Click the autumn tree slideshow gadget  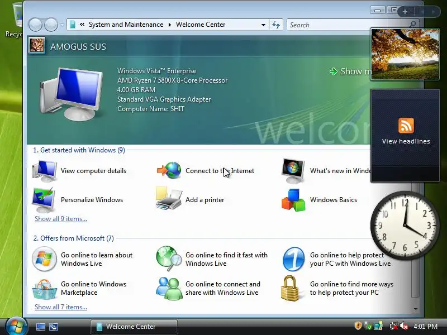pos(405,54)
